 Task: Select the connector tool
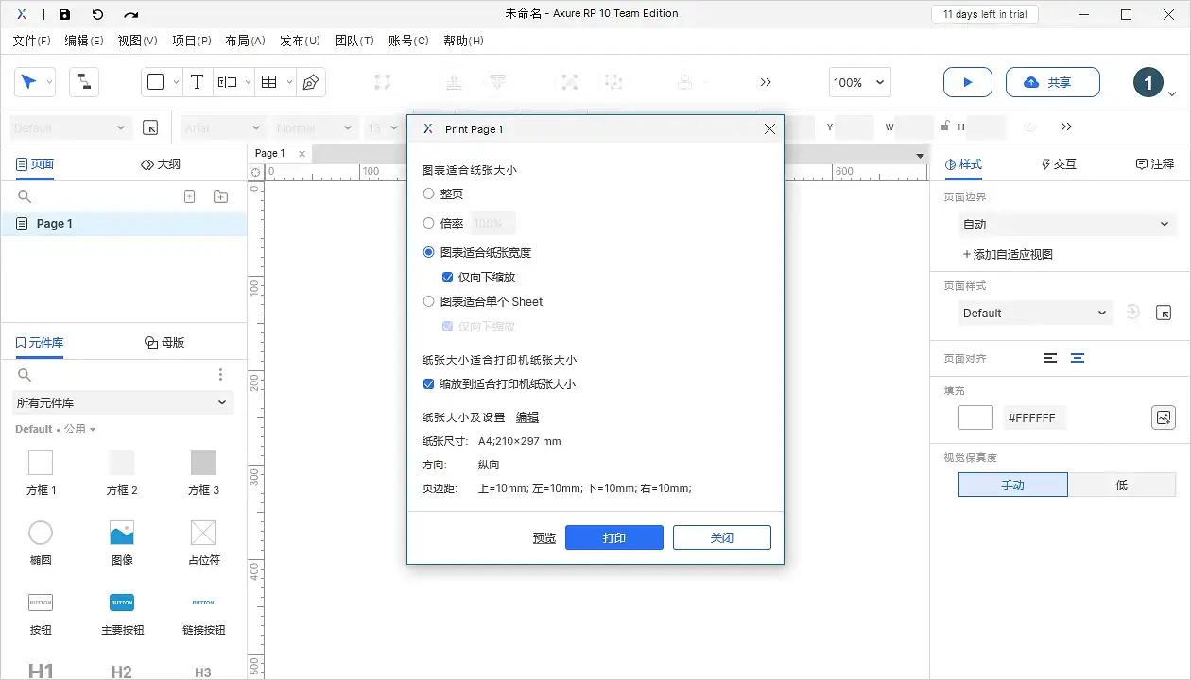coord(84,82)
